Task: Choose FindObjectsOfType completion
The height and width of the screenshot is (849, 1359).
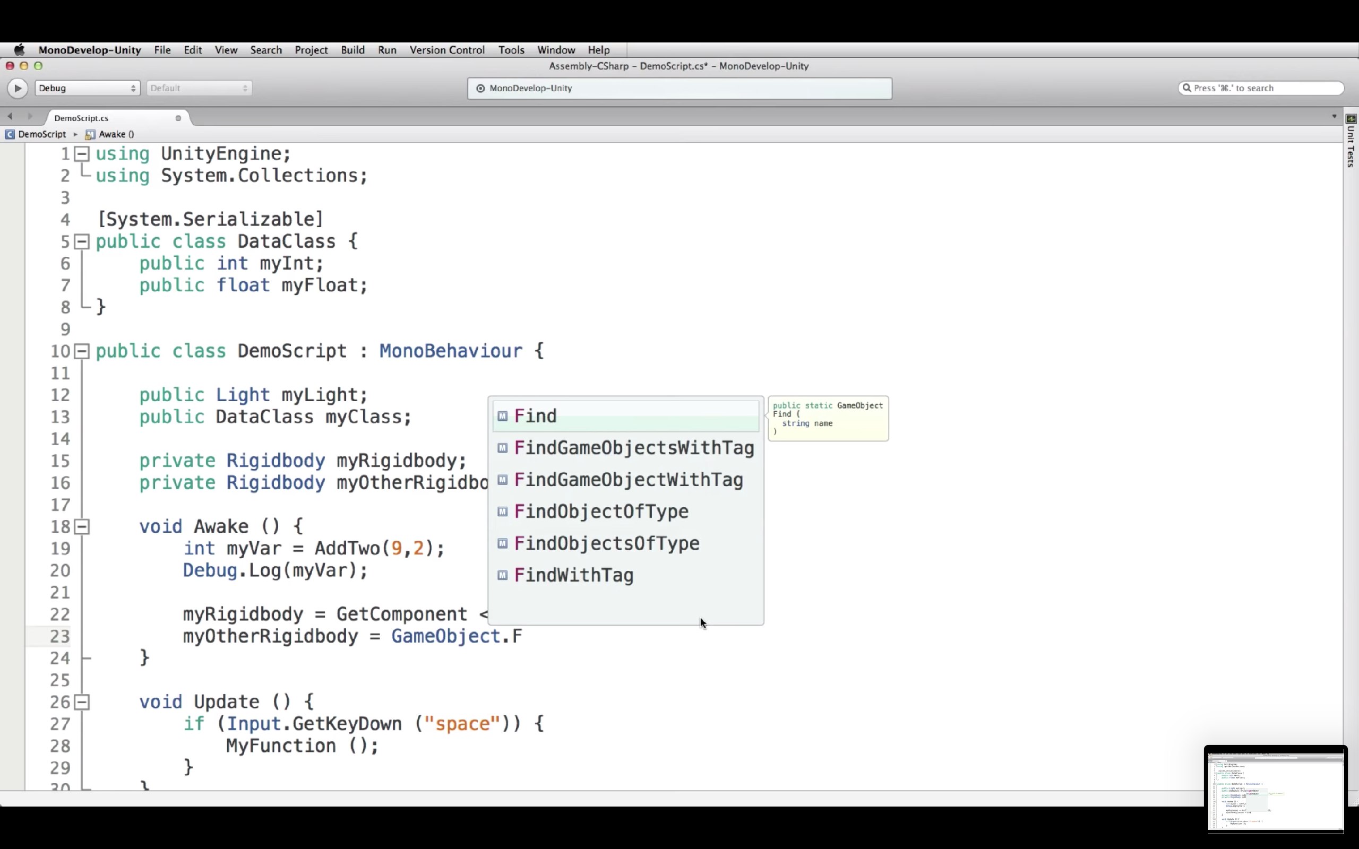Action: click(625, 543)
